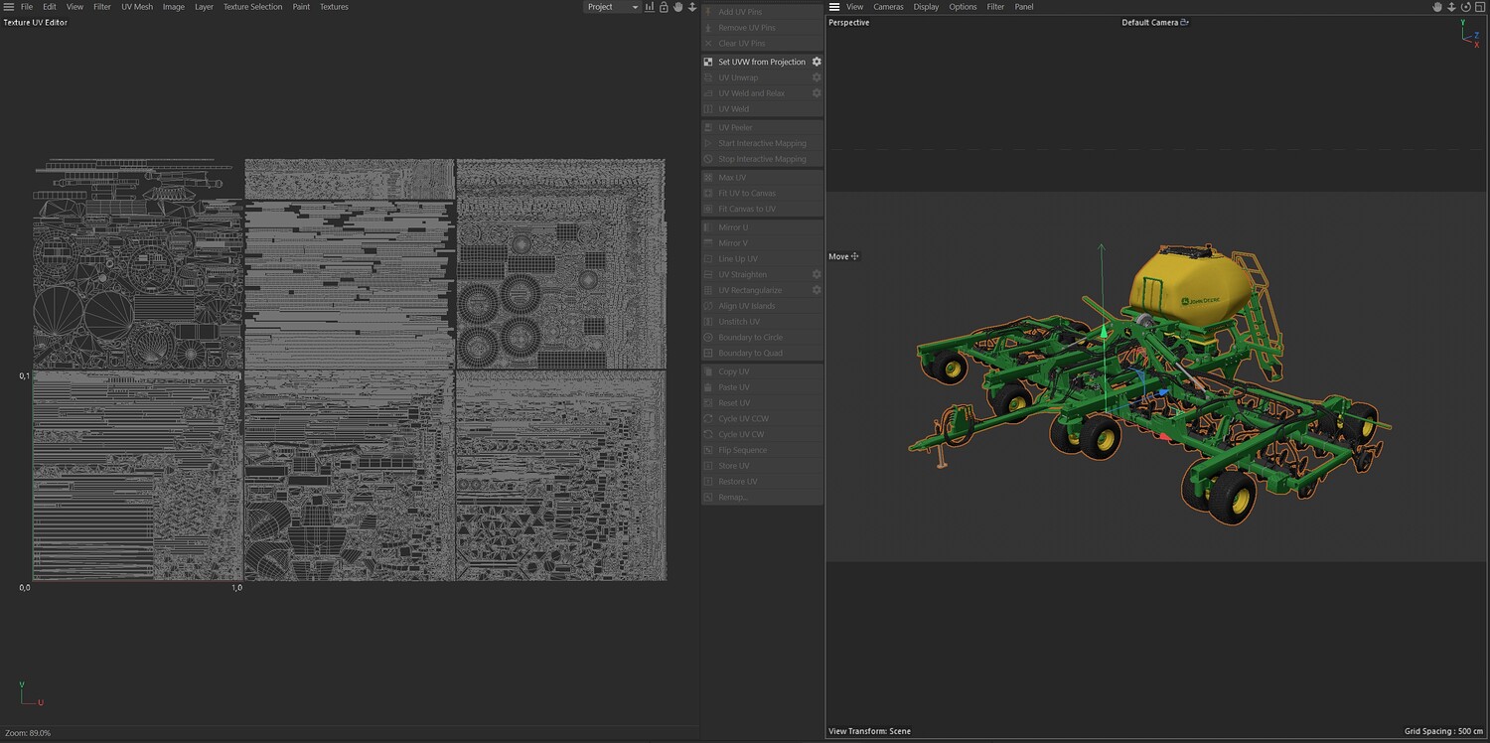Click the XYZ axis gizmo in viewport corner
Viewport: 1490px width, 743px height.
[x=1468, y=32]
